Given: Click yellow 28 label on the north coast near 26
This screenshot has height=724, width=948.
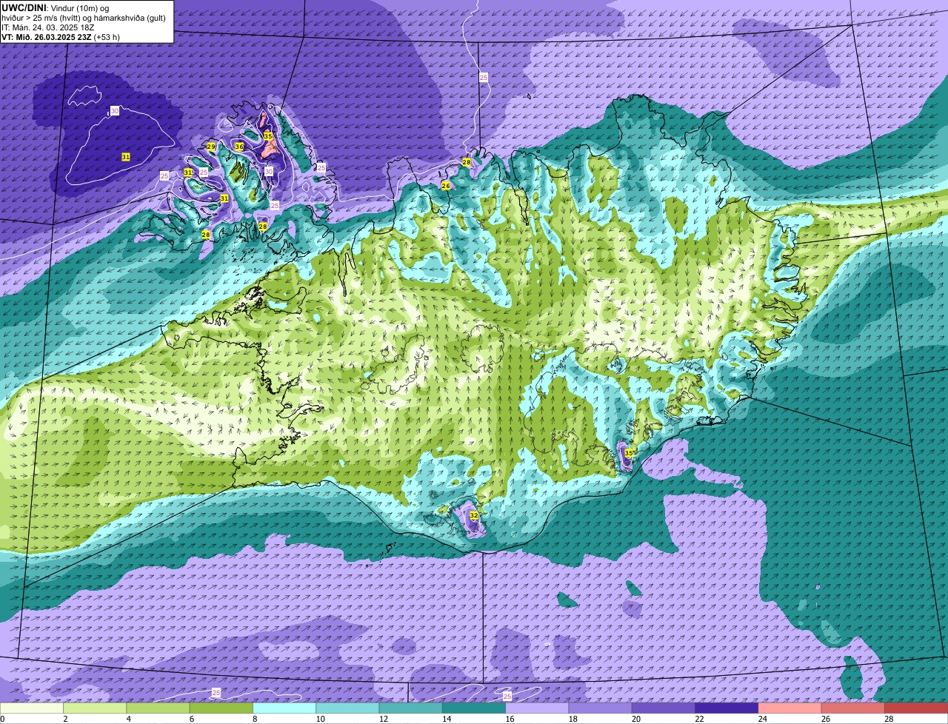Looking at the screenshot, I should coord(467,162).
